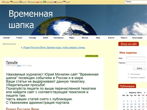Click calendar date 18
147x110 pixels.
coord(124,107)
